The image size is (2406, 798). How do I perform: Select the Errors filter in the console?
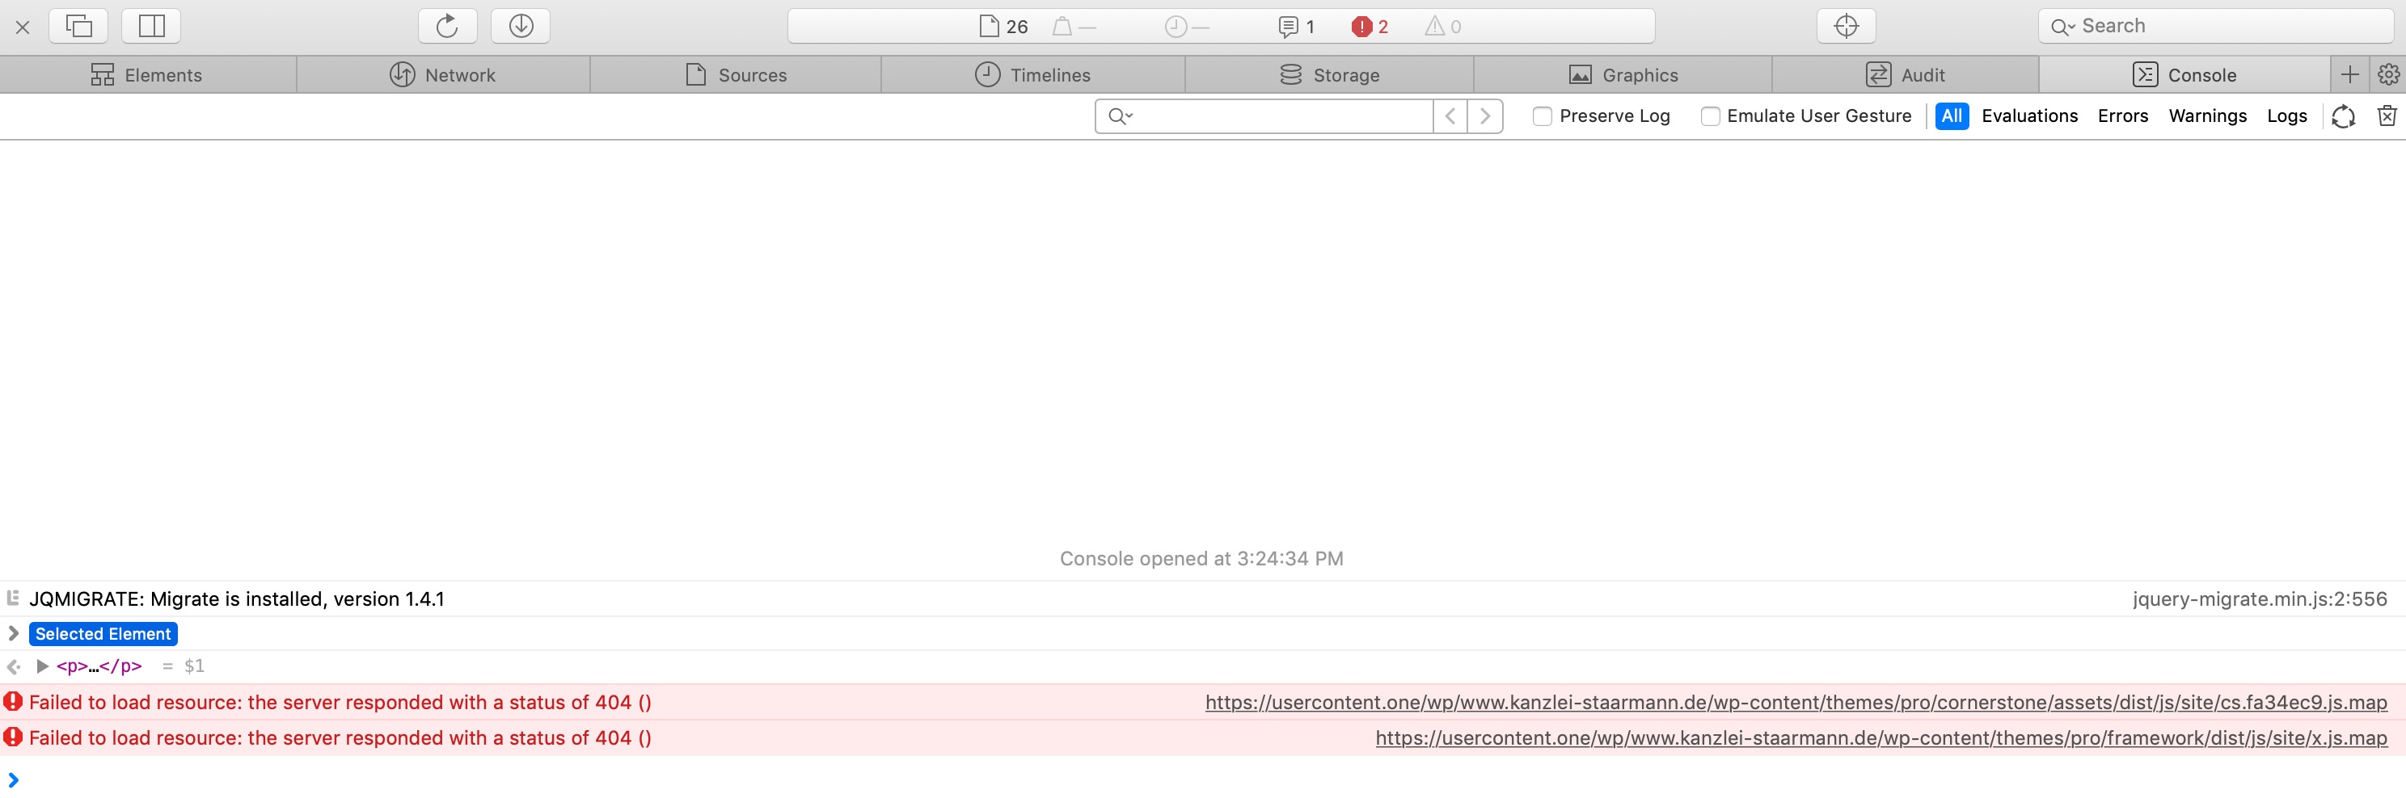point(2122,115)
